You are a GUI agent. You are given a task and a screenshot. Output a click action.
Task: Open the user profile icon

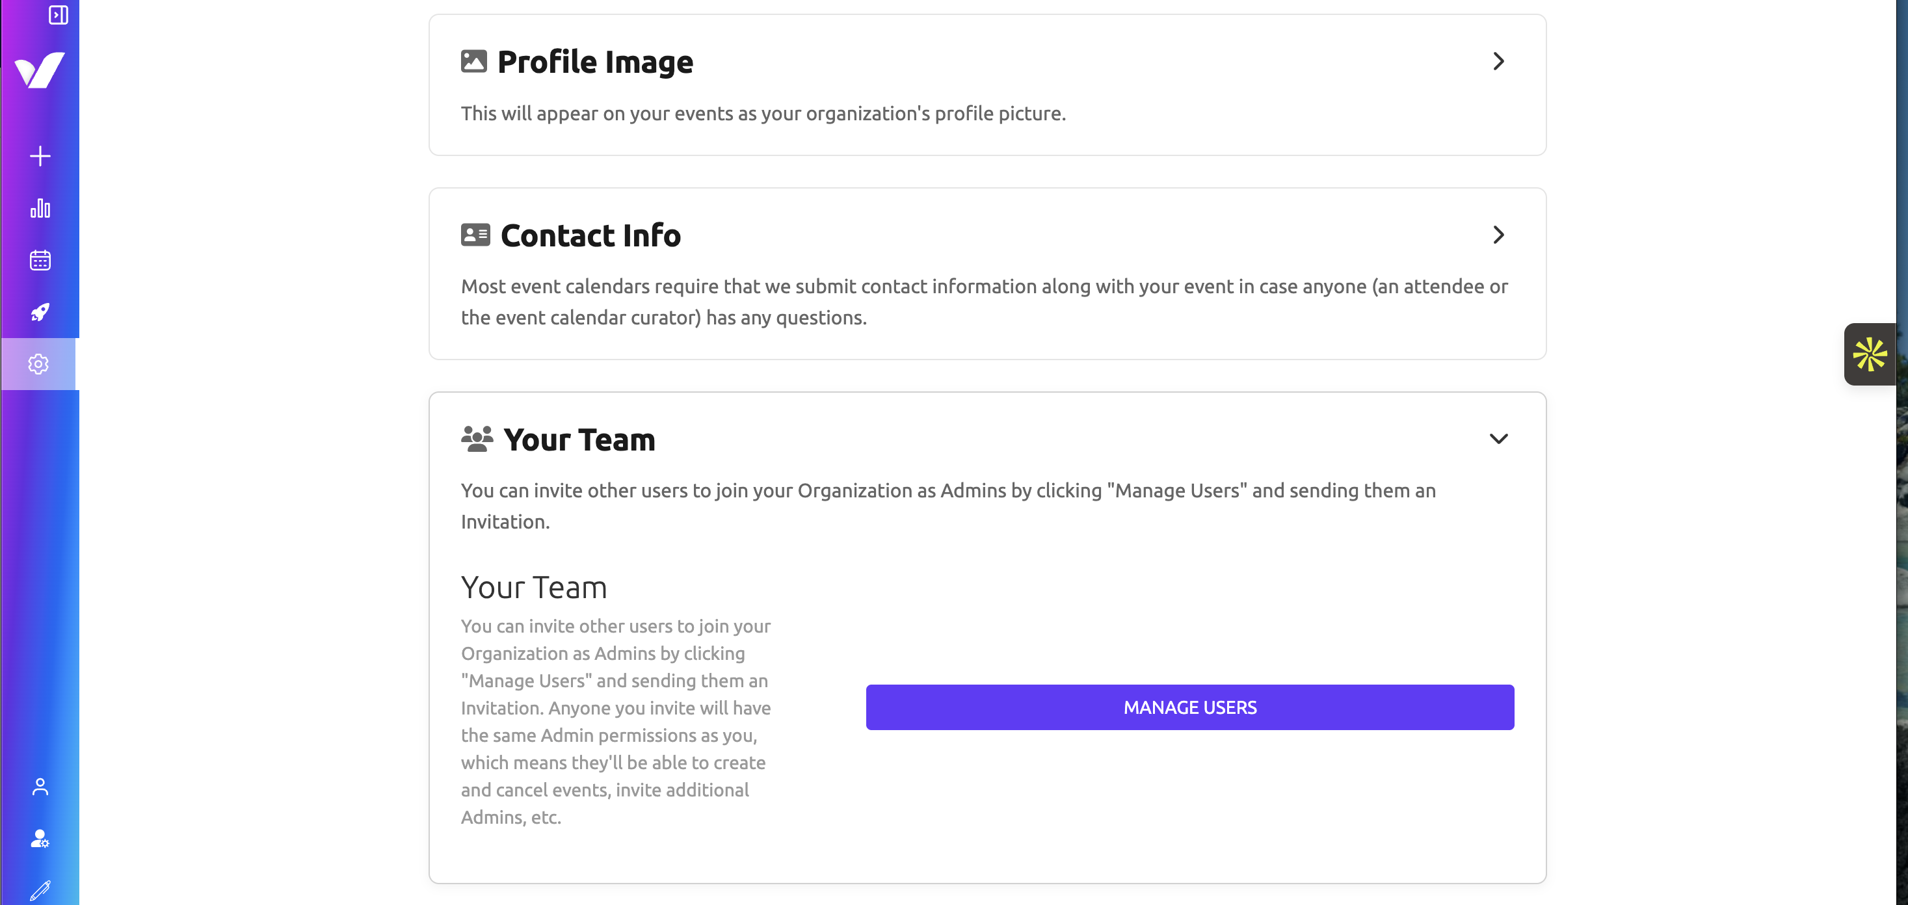40,787
